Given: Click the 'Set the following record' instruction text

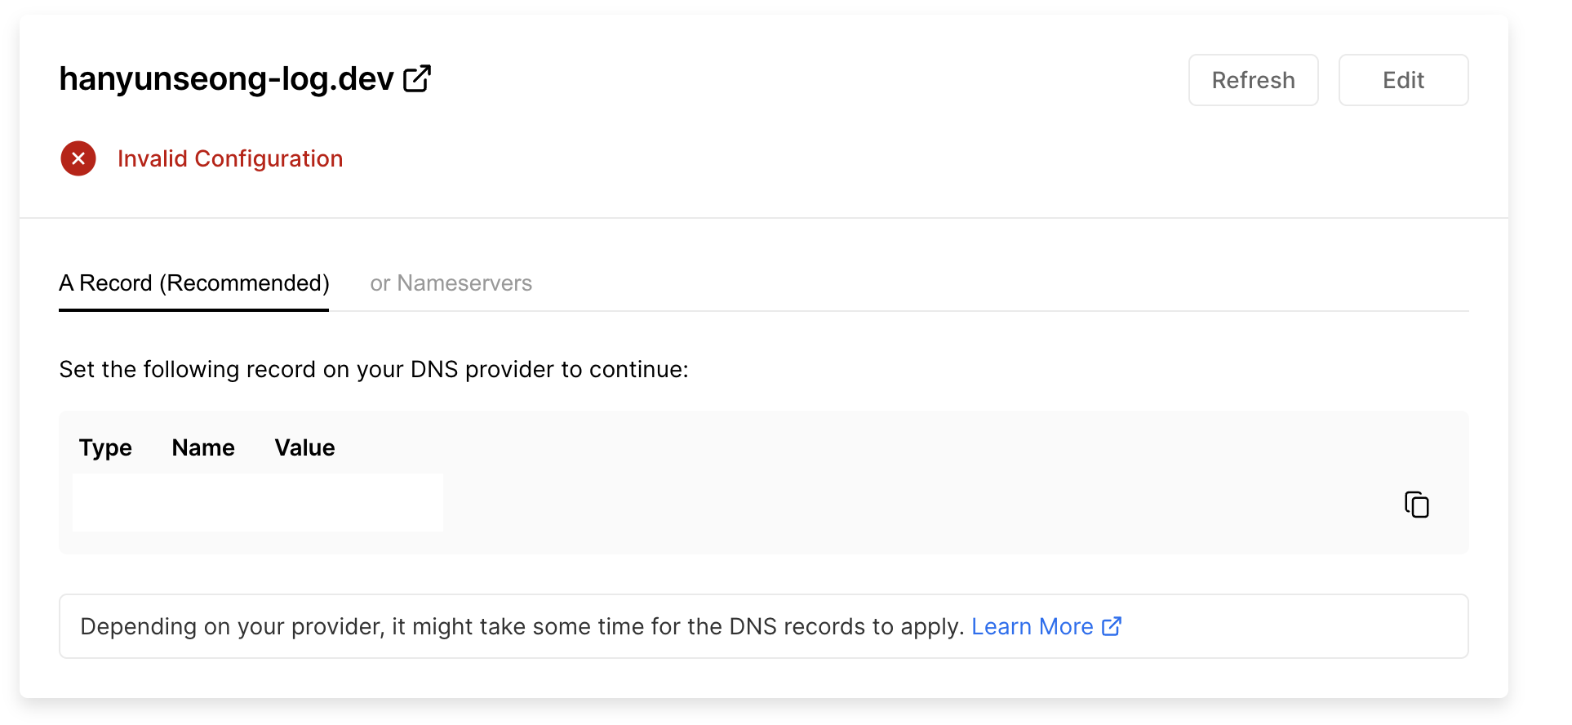Looking at the screenshot, I should [374, 369].
